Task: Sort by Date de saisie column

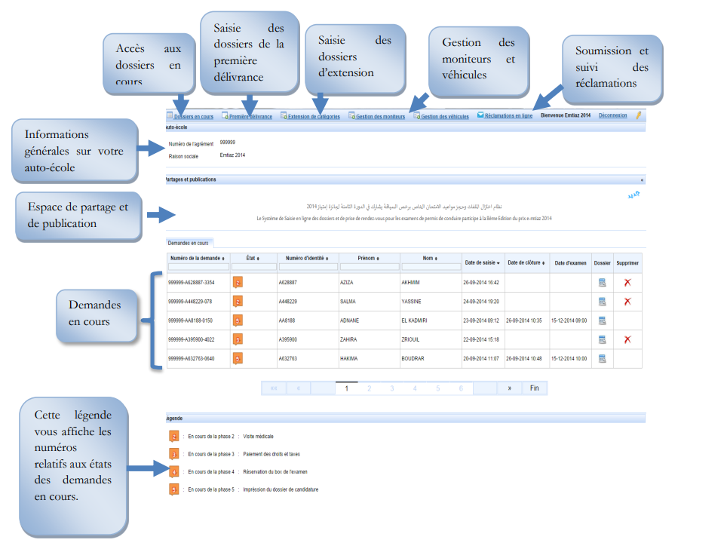Action: pos(482,262)
